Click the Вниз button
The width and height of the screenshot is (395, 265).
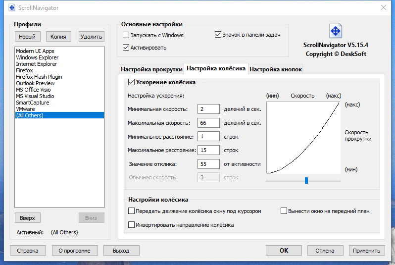tap(91, 218)
